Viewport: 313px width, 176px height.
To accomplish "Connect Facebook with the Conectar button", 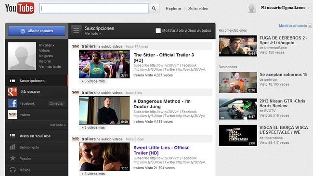I will pos(56,103).
